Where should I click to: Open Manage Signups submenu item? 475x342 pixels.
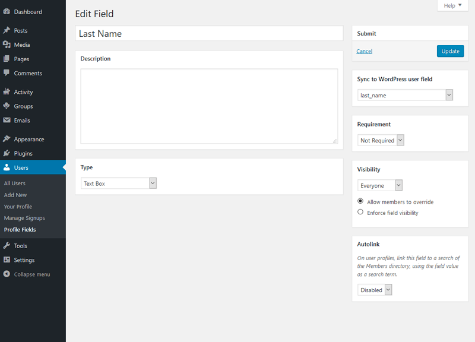point(24,218)
